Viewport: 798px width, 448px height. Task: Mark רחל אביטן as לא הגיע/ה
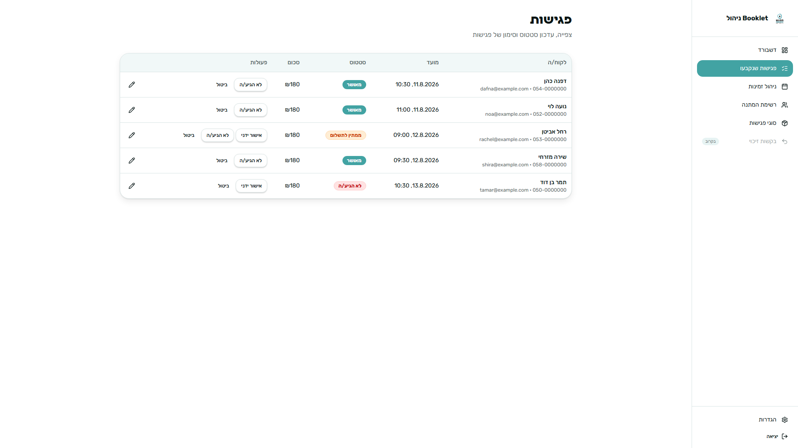pos(218,135)
